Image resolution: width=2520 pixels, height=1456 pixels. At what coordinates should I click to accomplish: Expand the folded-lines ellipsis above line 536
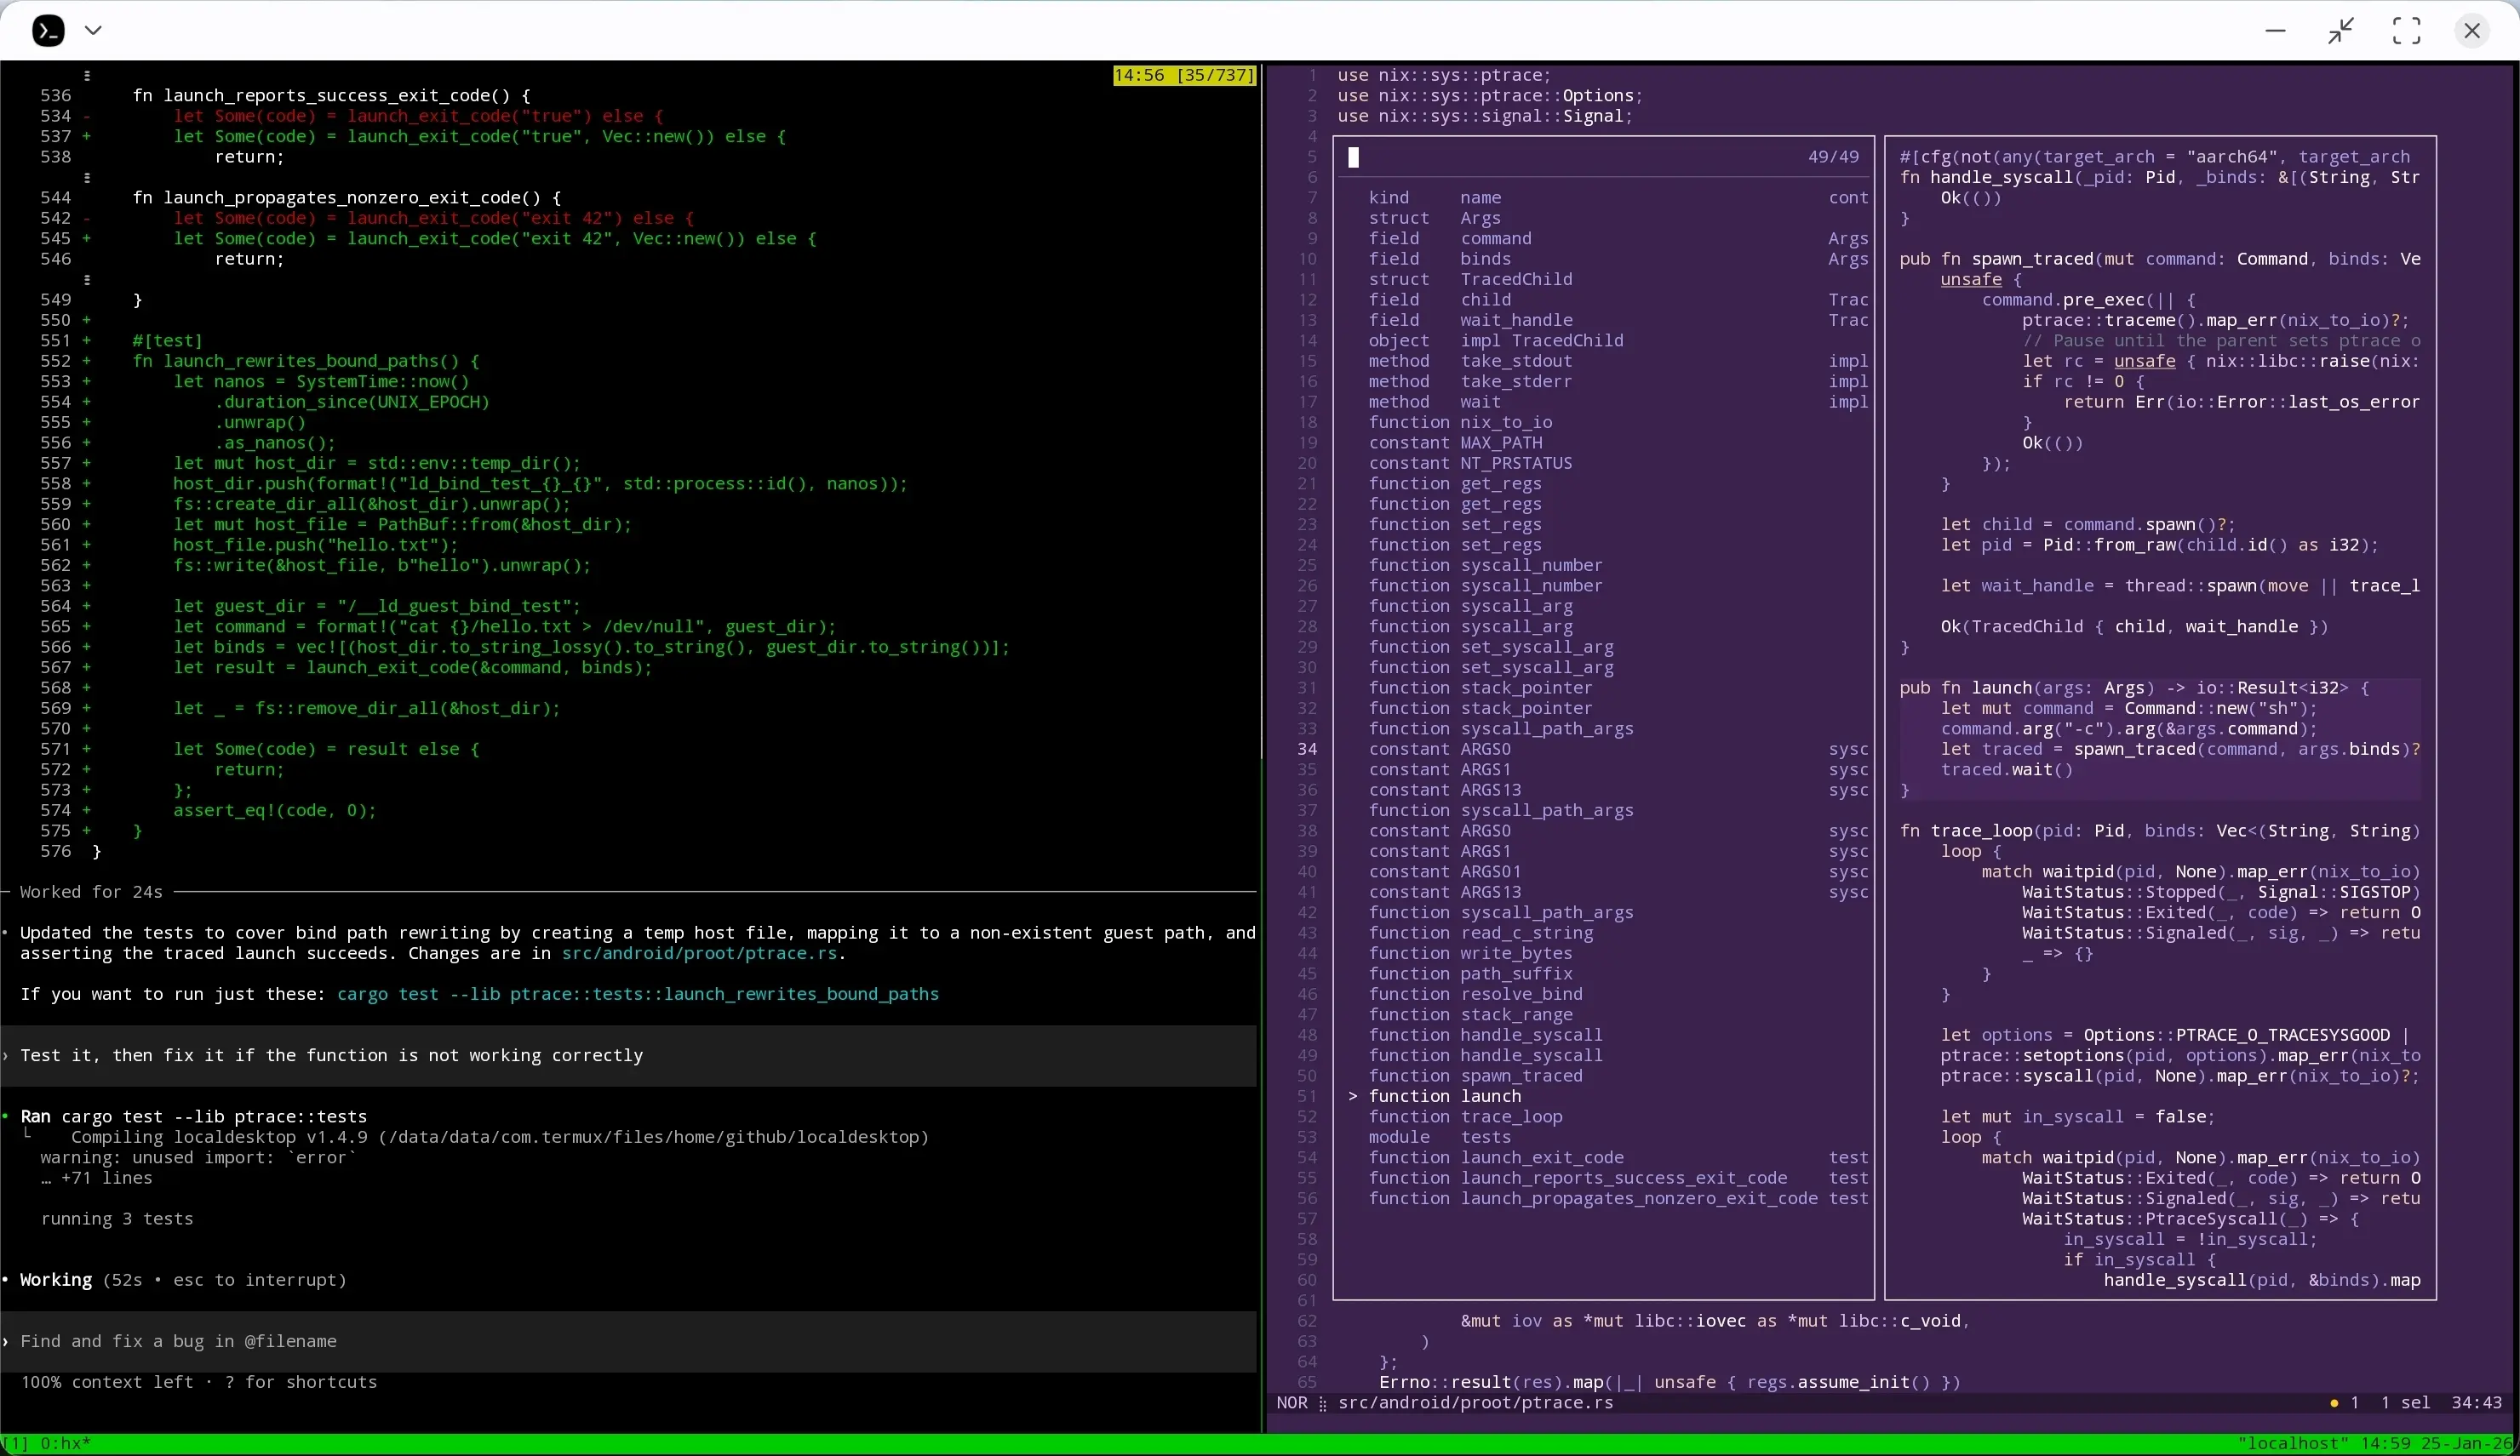pos(87,75)
